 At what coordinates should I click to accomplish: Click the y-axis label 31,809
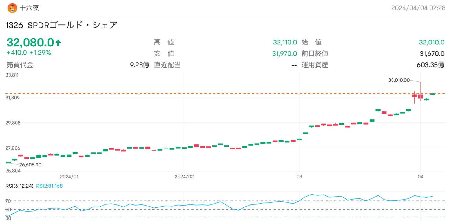[13, 98]
